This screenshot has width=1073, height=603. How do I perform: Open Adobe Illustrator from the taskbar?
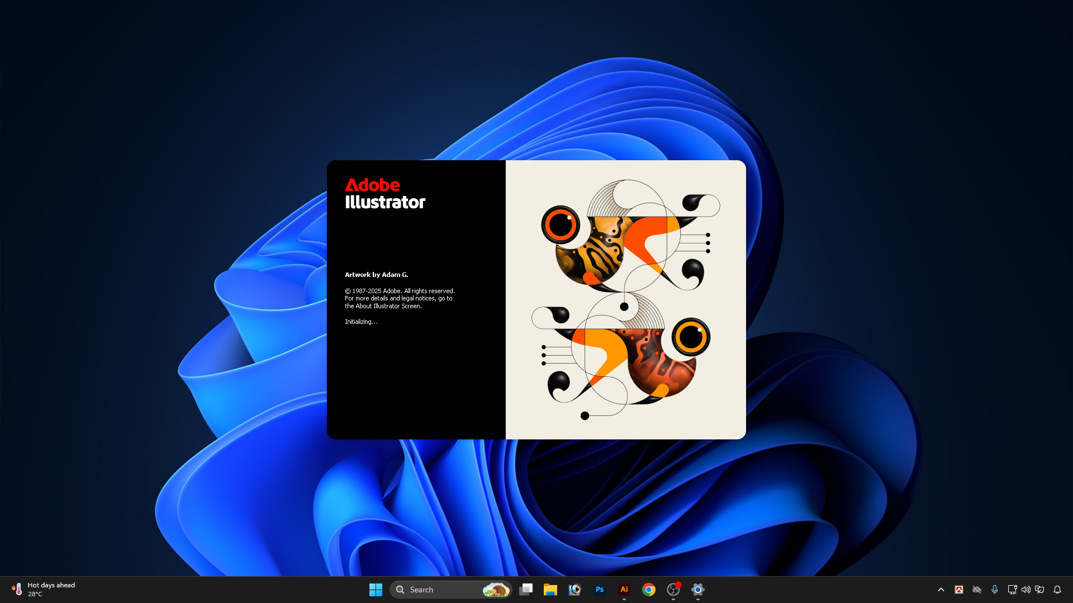[x=624, y=590]
